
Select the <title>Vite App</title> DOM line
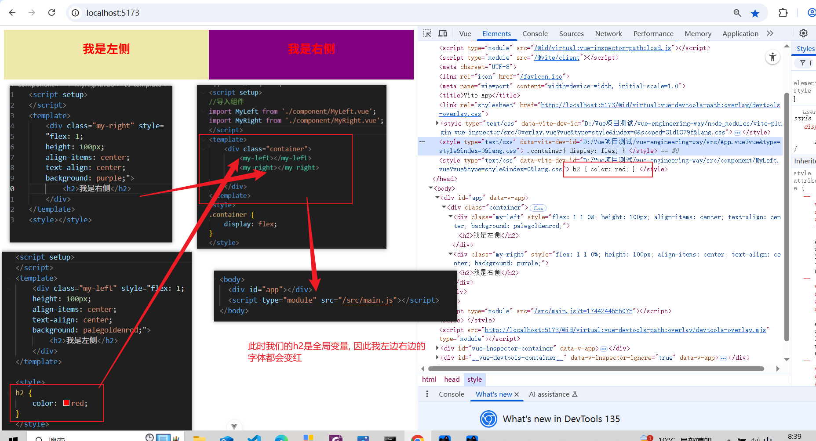[479, 95]
